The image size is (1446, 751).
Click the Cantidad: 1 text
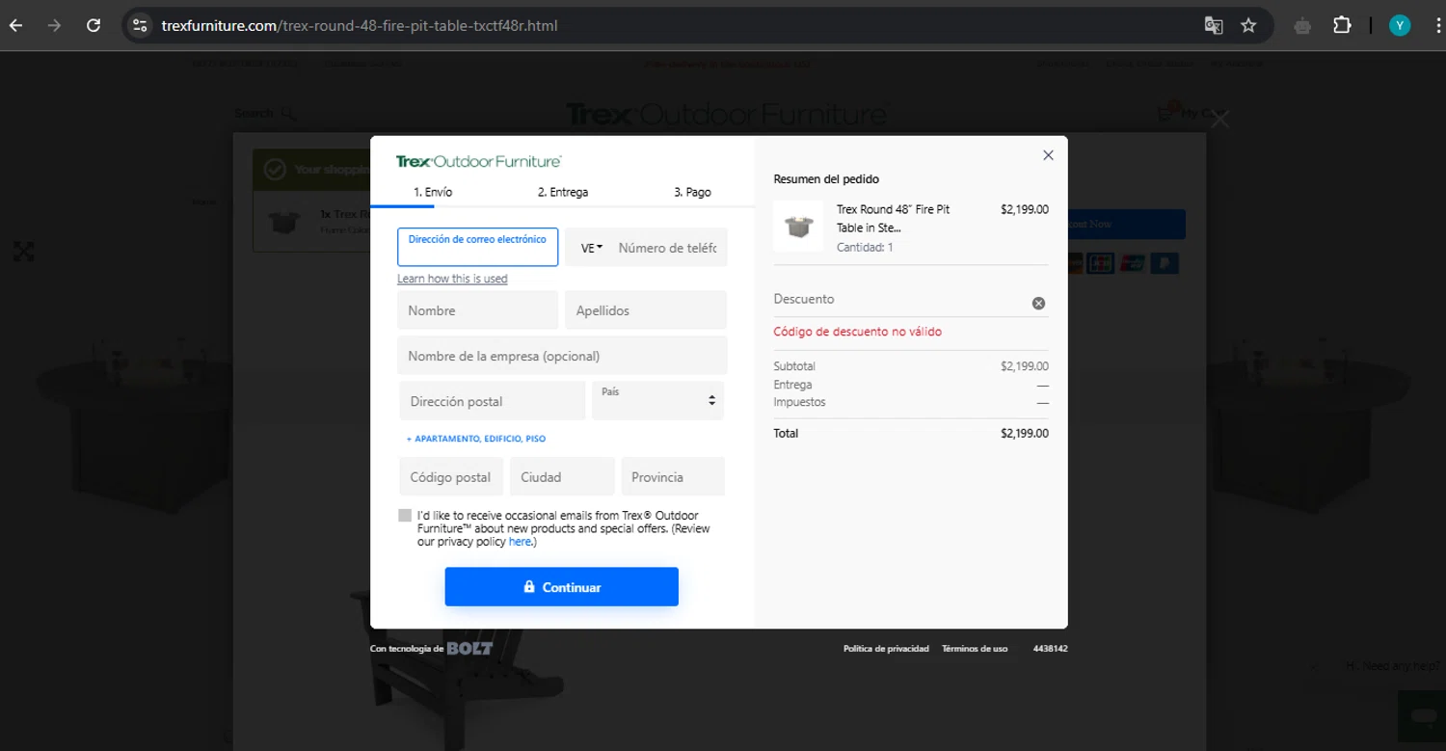tap(865, 248)
